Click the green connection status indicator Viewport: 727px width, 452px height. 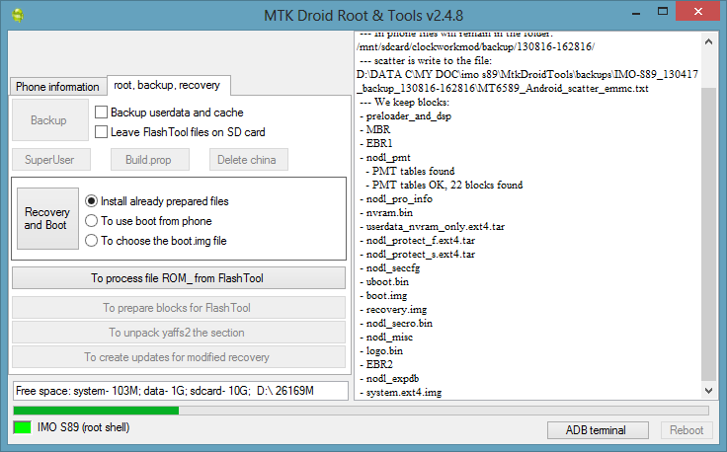click(x=23, y=427)
